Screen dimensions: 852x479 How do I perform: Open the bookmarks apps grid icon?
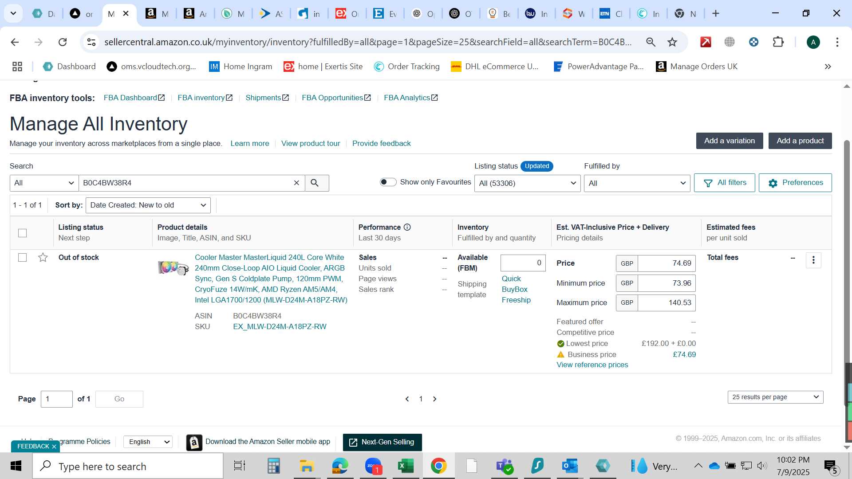point(17,67)
